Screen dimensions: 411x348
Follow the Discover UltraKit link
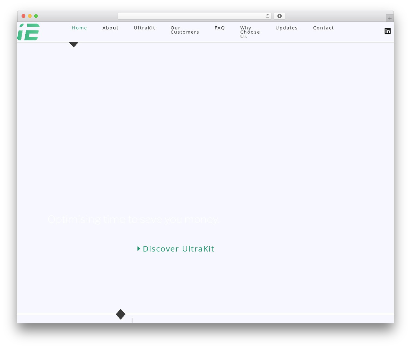(176, 249)
